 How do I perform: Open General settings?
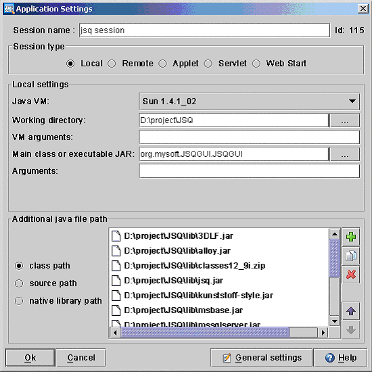click(261, 358)
